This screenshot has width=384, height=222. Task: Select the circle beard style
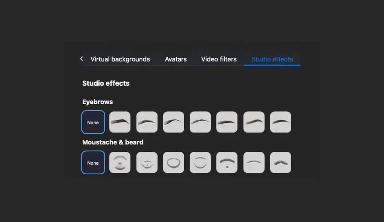pyautogui.click(x=173, y=162)
